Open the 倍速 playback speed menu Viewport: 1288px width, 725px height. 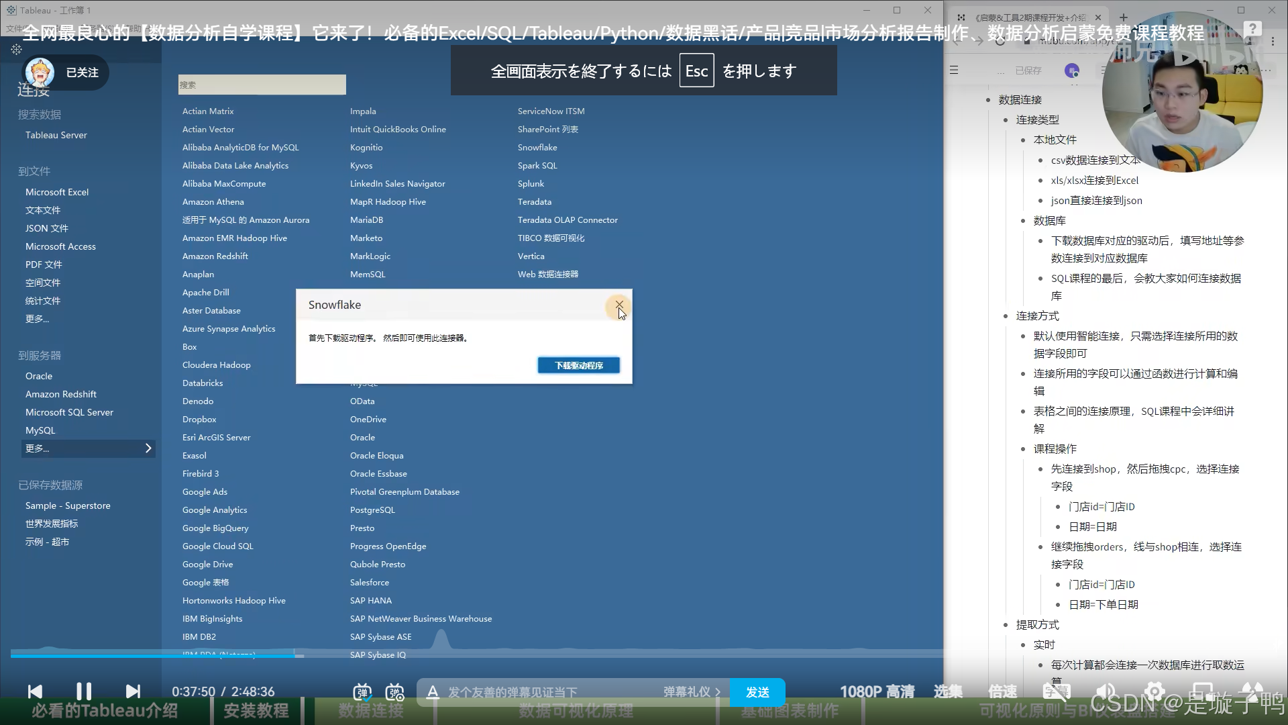click(x=1002, y=691)
